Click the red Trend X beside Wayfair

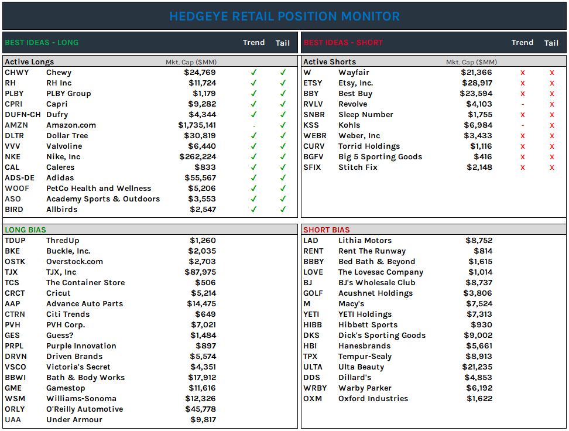point(522,72)
